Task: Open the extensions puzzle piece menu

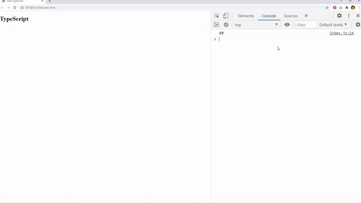Action: point(347,7)
